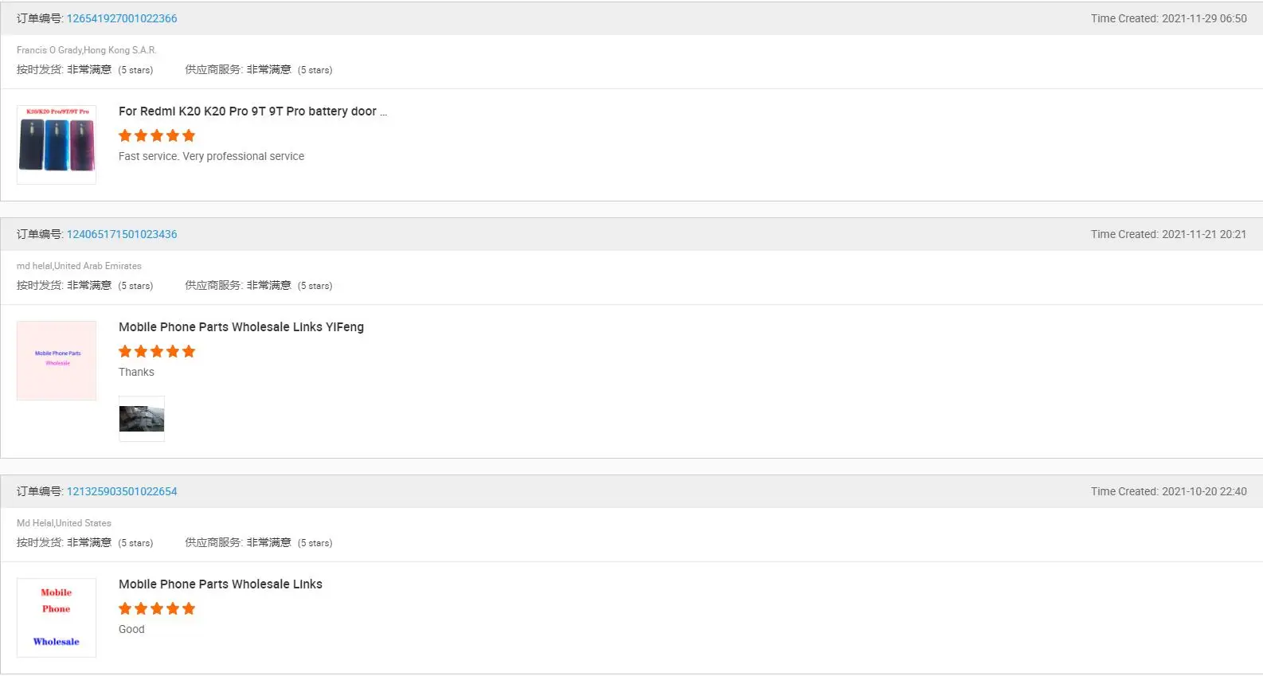The width and height of the screenshot is (1263, 676).
Task: Click the Redmi K20 battery door product image
Action: pos(57,144)
